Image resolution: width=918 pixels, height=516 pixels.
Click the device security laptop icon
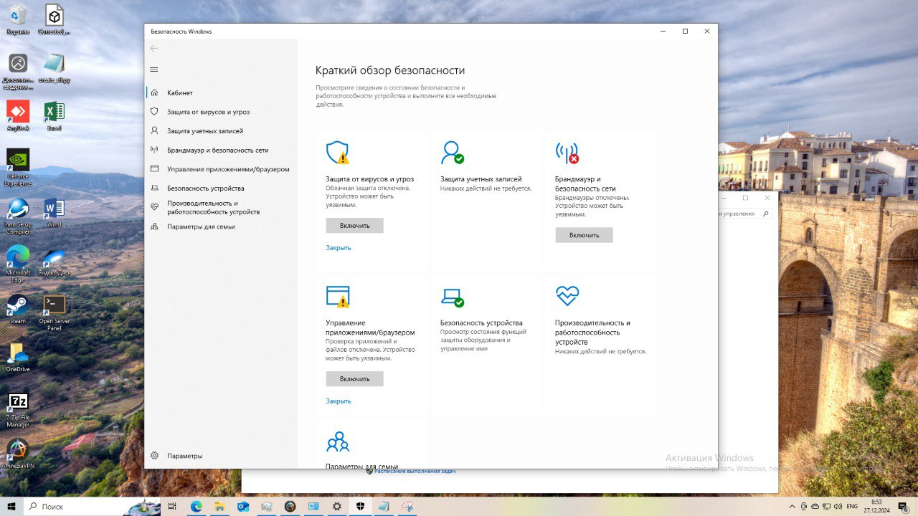(452, 296)
